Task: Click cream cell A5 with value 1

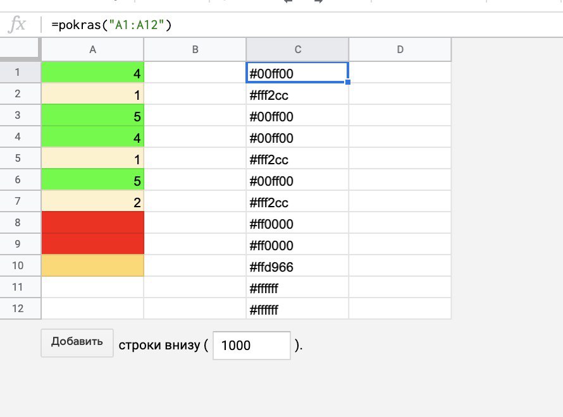Action: point(92,159)
